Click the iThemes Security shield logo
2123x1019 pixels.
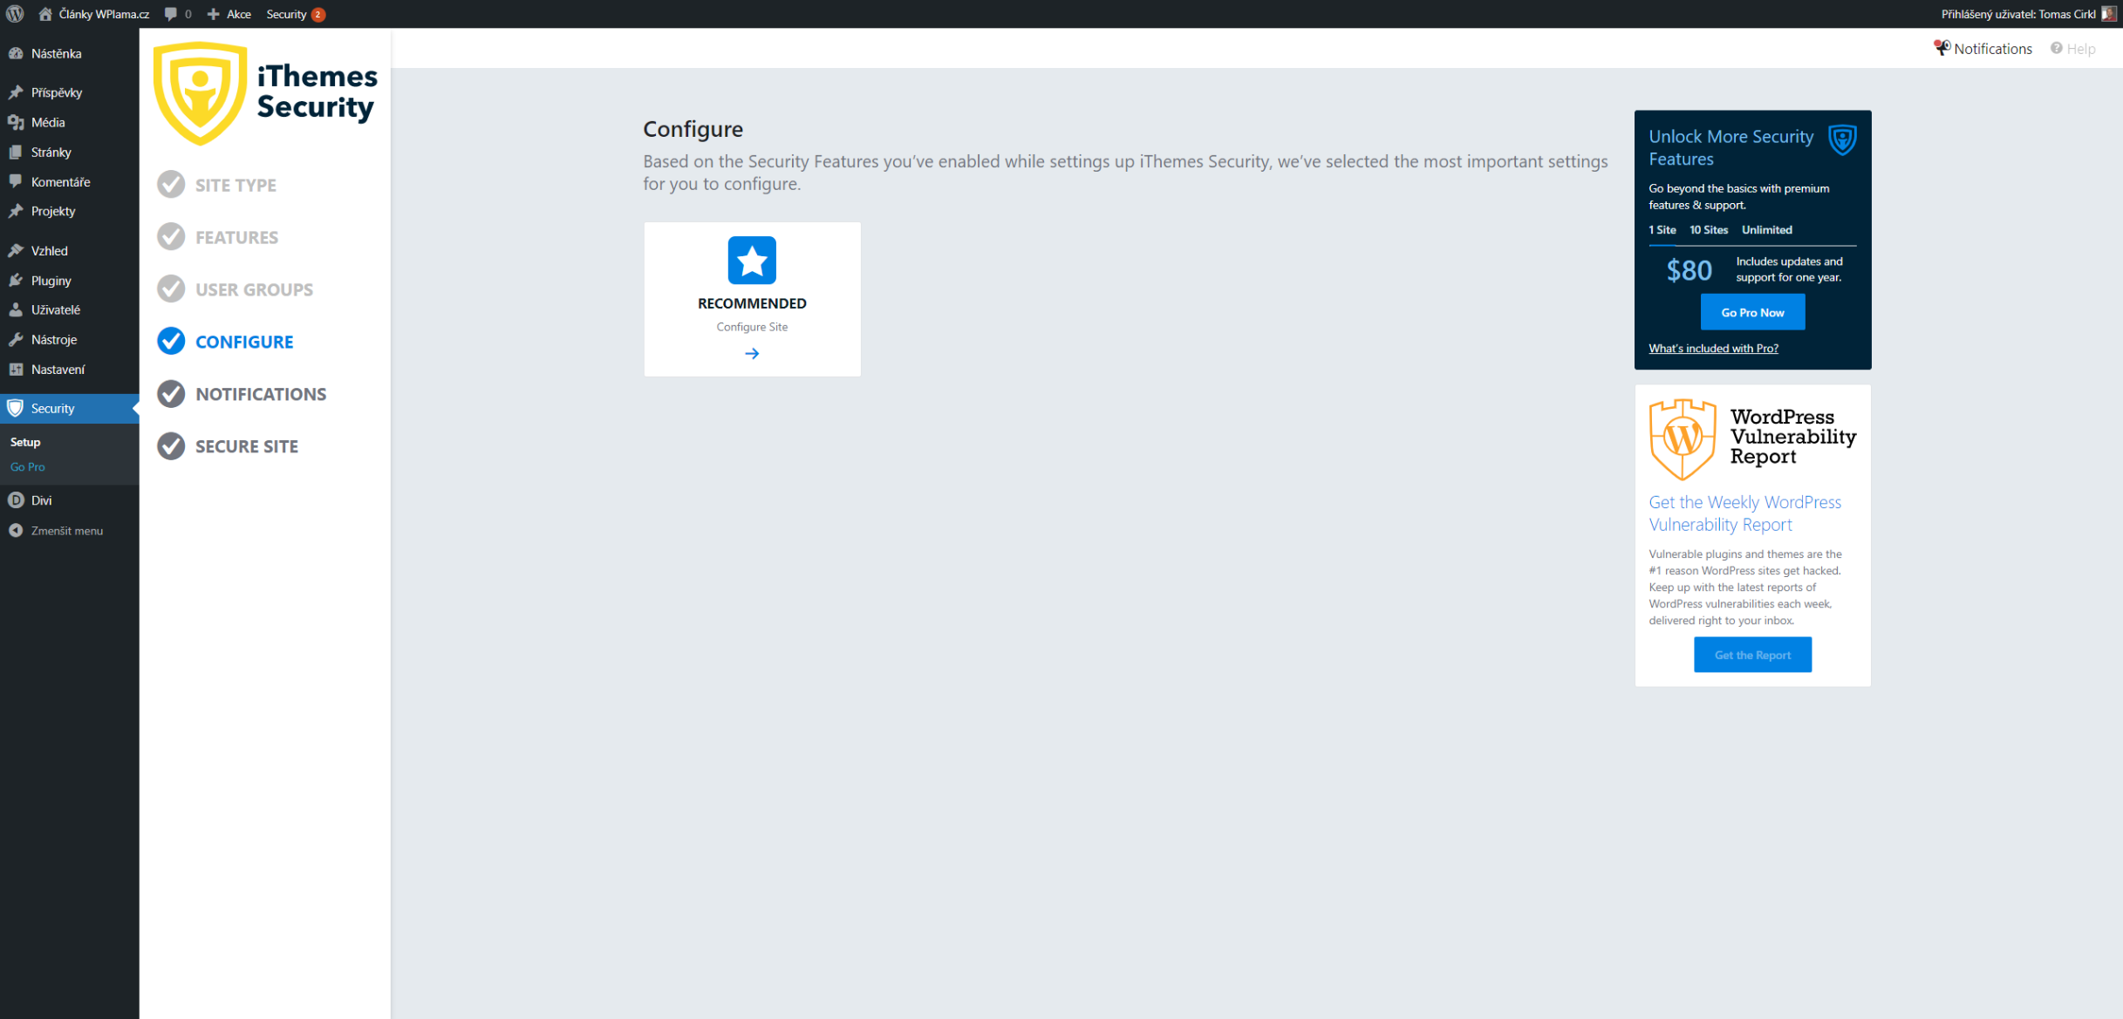(x=200, y=92)
